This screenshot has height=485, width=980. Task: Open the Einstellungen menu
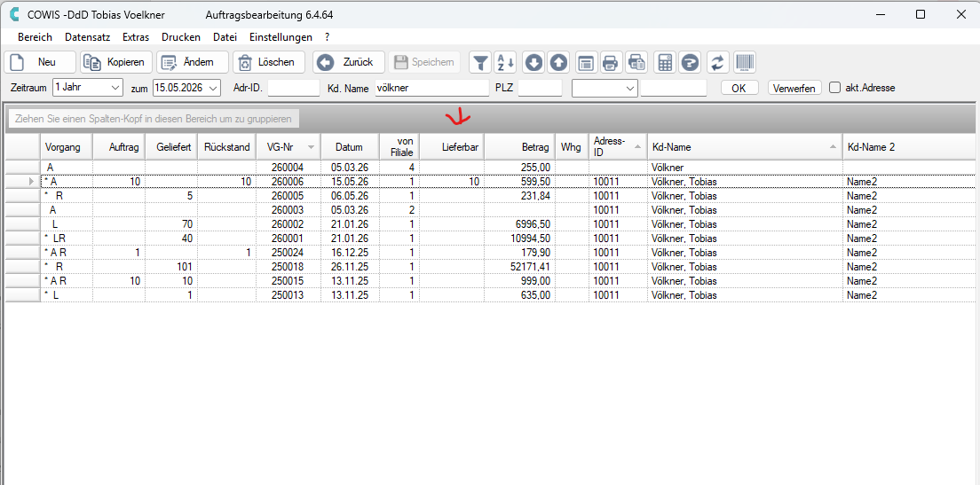(x=281, y=37)
